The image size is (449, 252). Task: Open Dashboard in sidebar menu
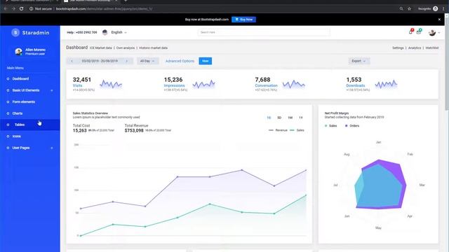(x=20, y=78)
